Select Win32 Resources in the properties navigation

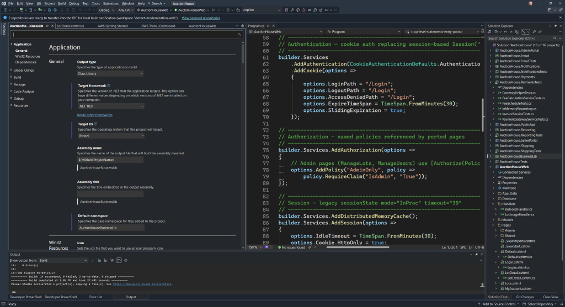point(28,57)
